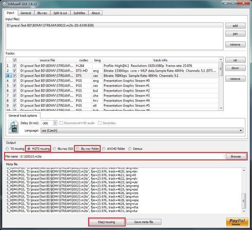The image size is (252, 230).
Task: Uncheck track 3 DTS ces checkbox
Action: pyautogui.click(x=15, y=76)
